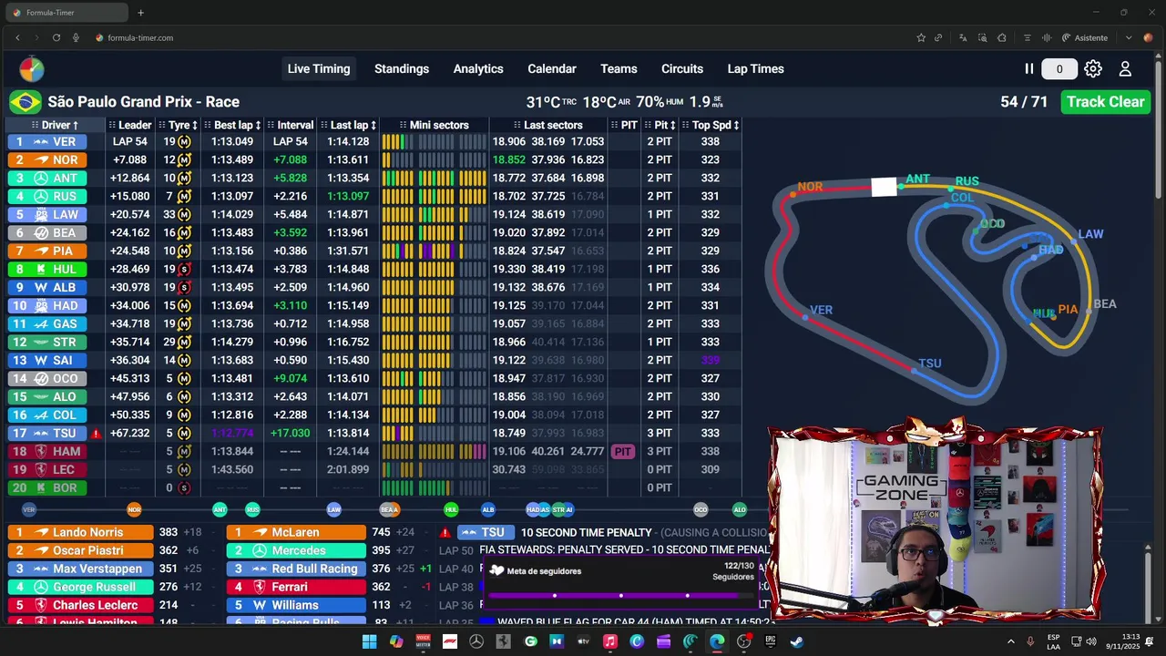Open the Lap Times tab
The width and height of the screenshot is (1166, 656).
(755, 68)
